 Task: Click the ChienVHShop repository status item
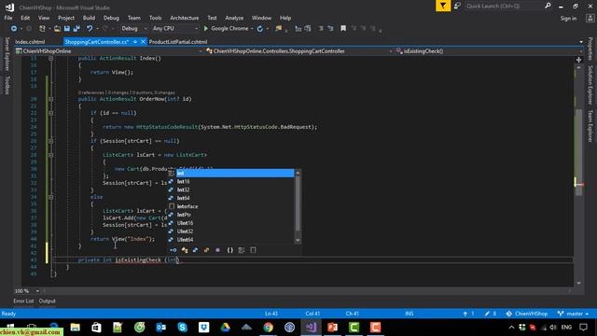(527, 314)
